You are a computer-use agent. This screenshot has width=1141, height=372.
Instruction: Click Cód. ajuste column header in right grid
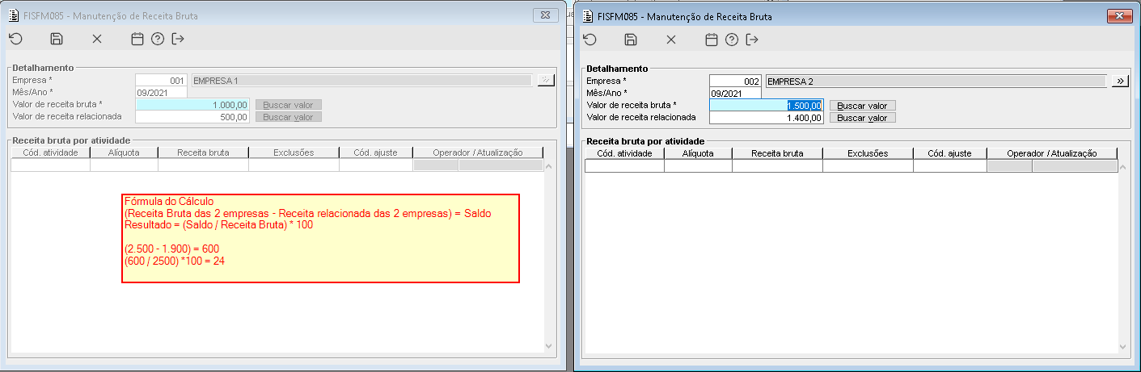click(x=950, y=153)
